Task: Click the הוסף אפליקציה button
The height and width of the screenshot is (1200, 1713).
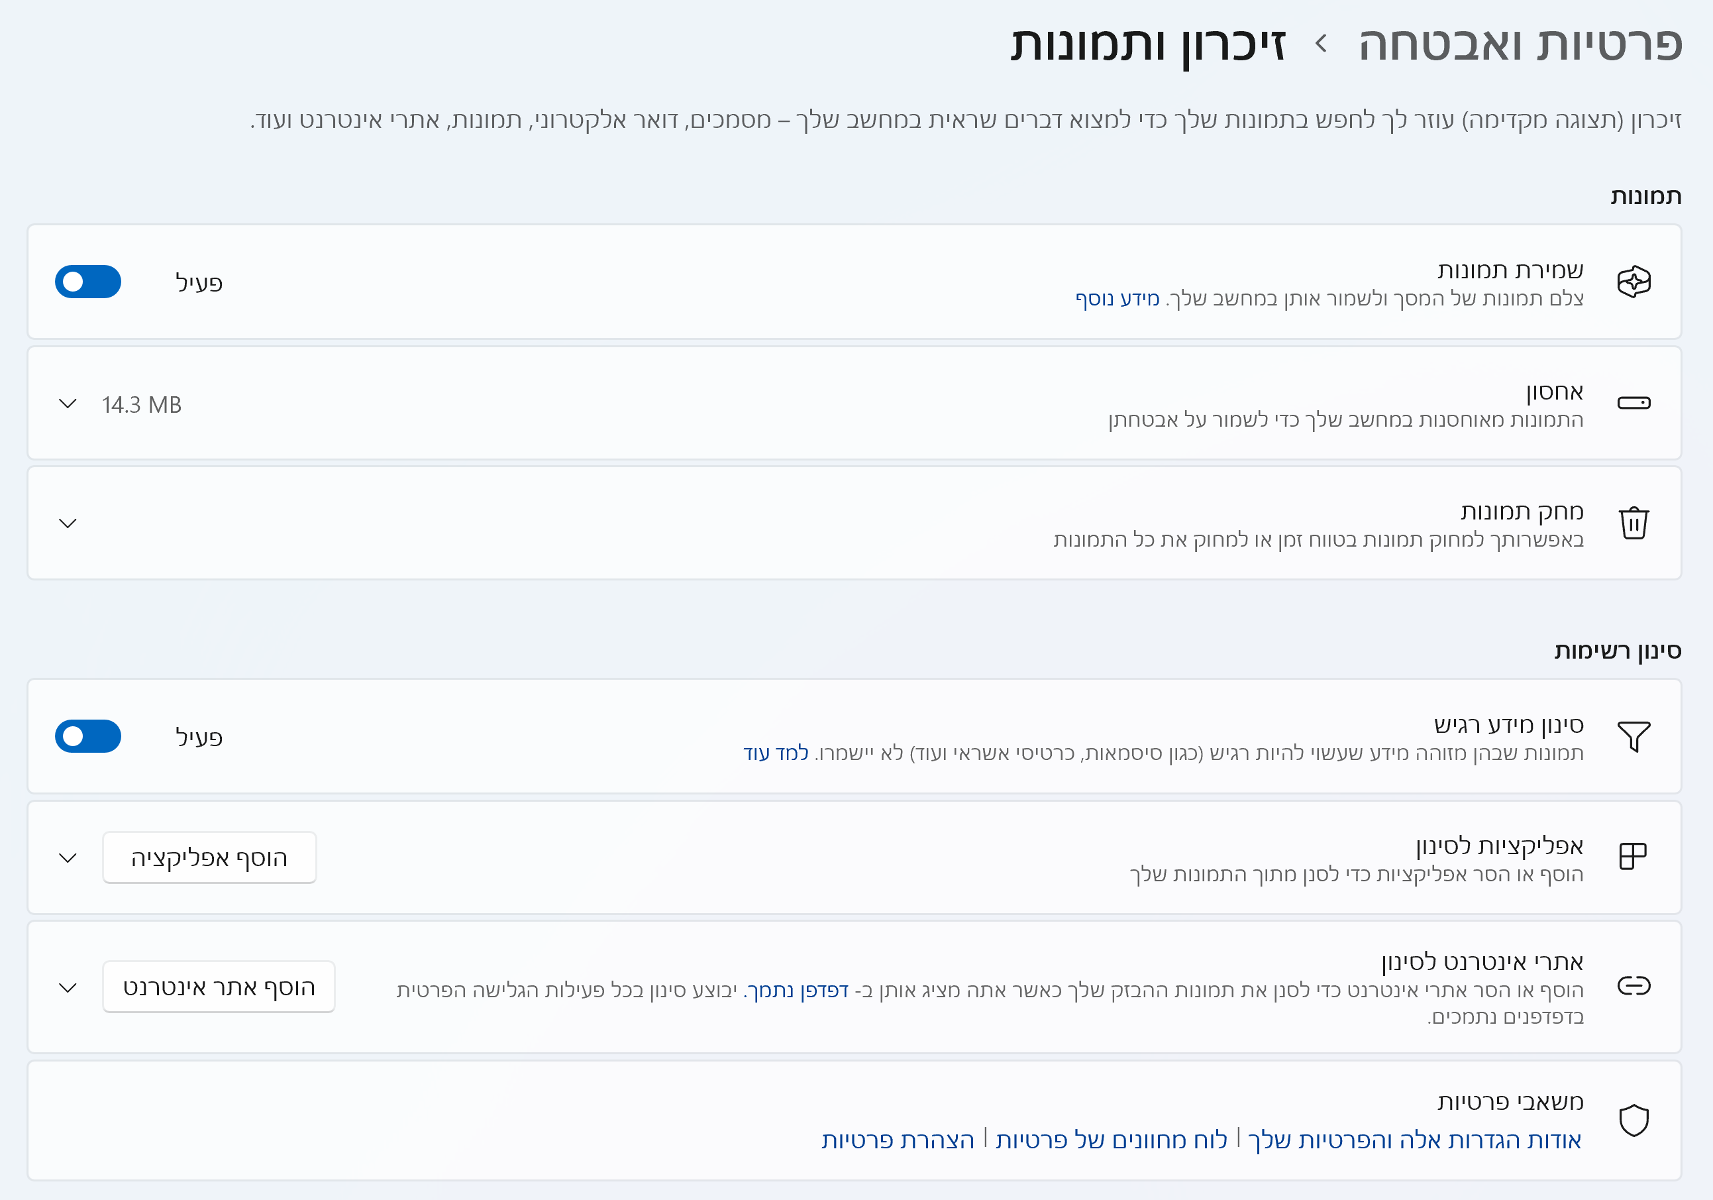Action: tap(209, 857)
